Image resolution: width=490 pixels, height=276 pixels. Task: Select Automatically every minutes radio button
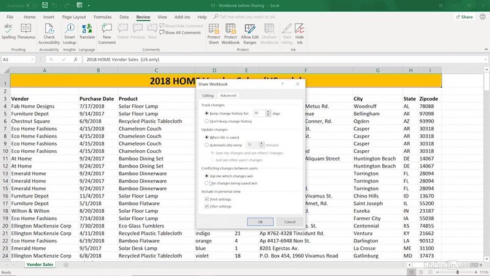[x=206, y=145]
